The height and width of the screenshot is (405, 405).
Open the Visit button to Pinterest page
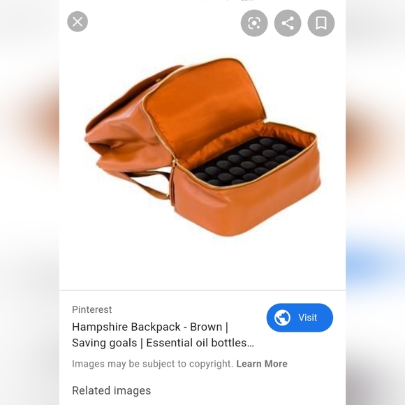pos(300,318)
